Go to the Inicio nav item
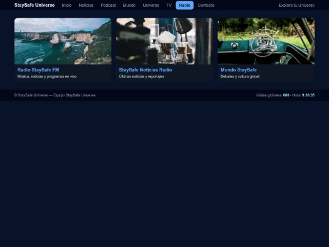 pos(66,5)
